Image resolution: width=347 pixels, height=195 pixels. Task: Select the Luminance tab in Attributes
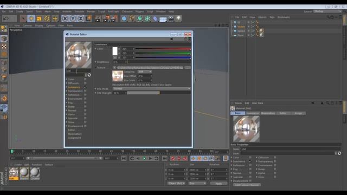[253, 113]
